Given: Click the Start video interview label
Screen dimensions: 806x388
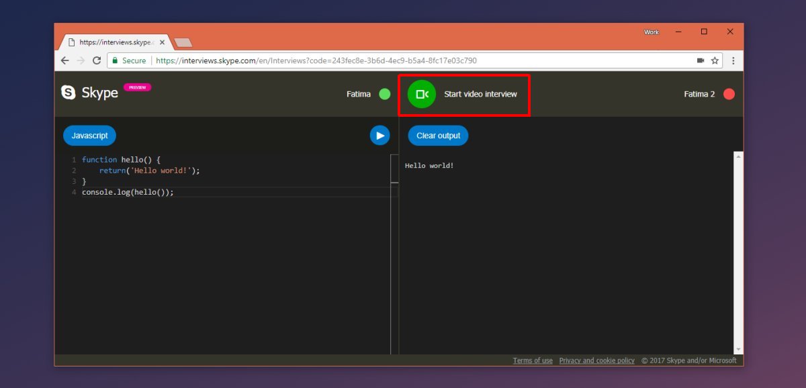Looking at the screenshot, I should 480,94.
